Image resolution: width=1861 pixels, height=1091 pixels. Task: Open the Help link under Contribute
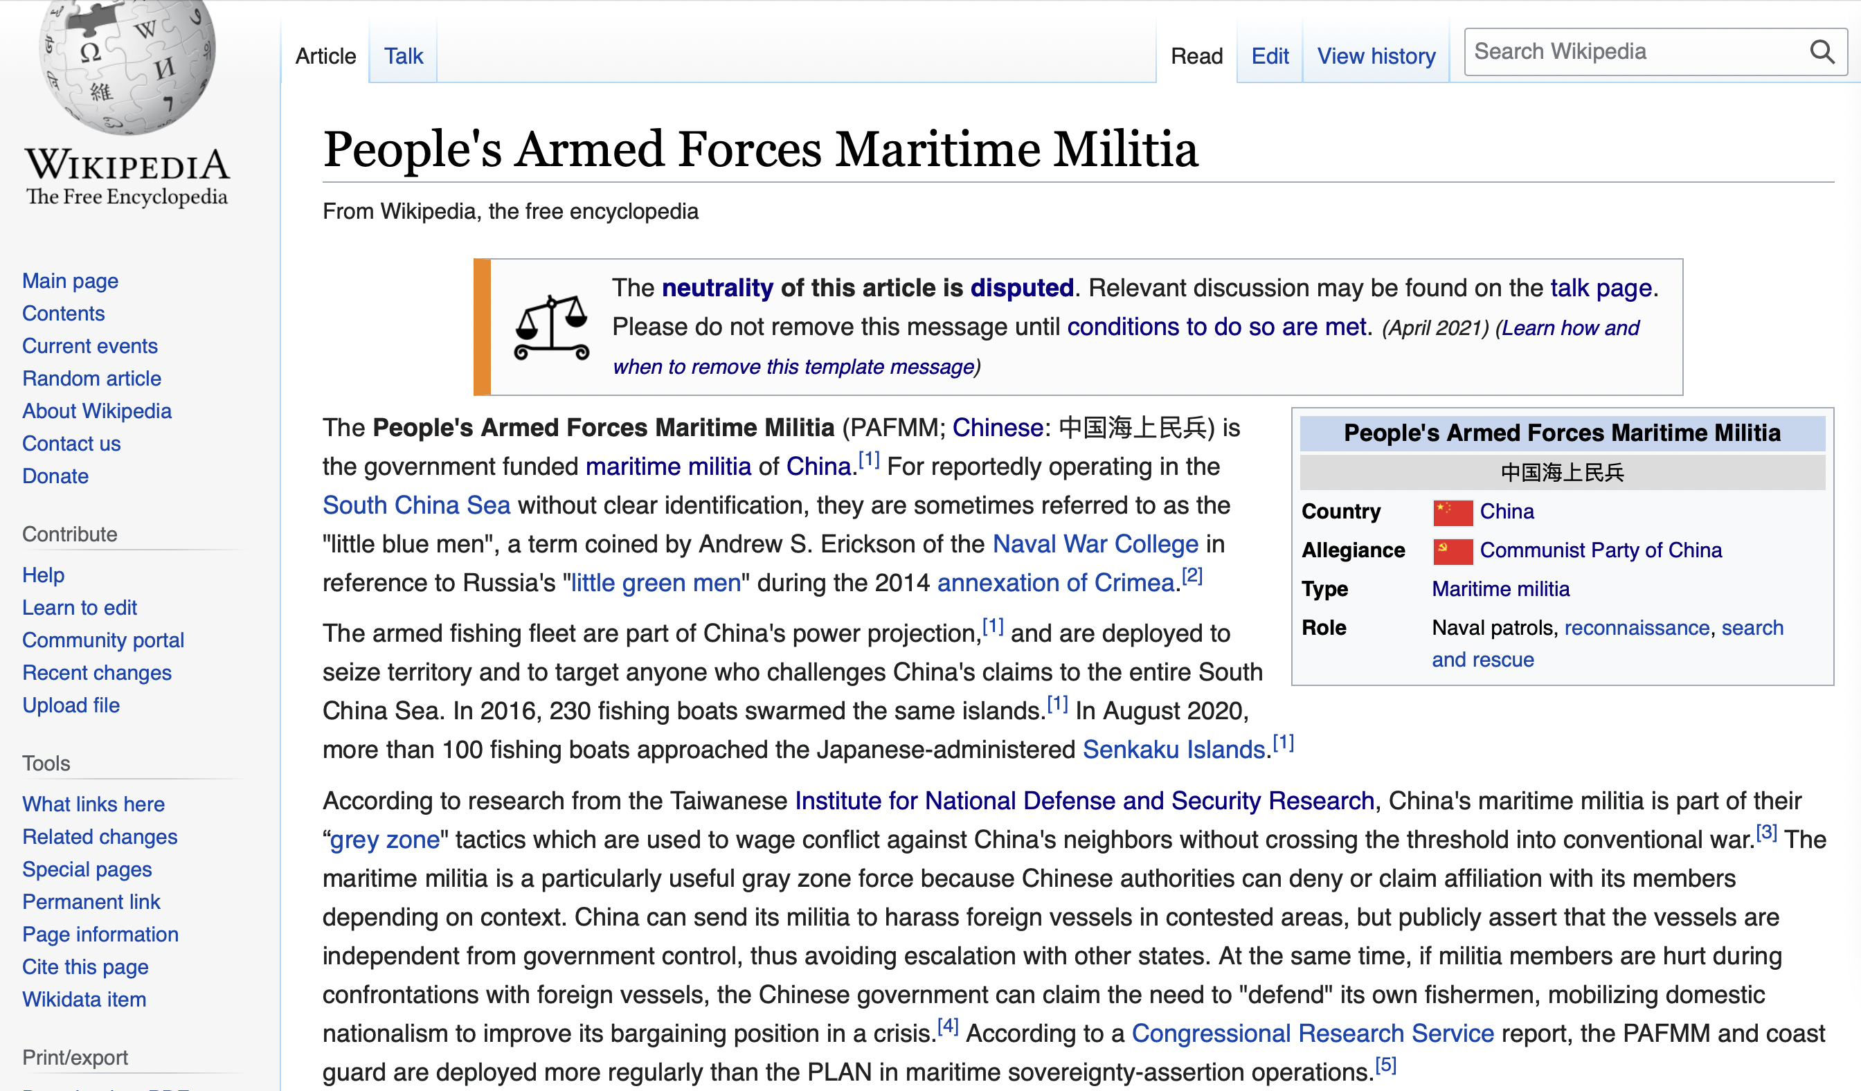[44, 575]
